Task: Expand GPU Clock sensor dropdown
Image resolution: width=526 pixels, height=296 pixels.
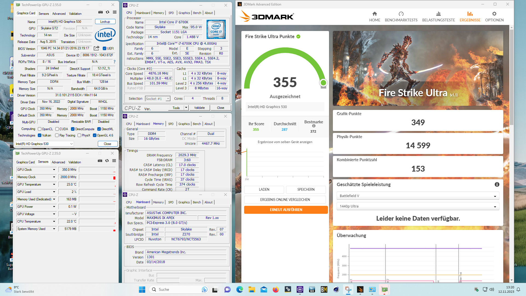Action: [54, 170]
